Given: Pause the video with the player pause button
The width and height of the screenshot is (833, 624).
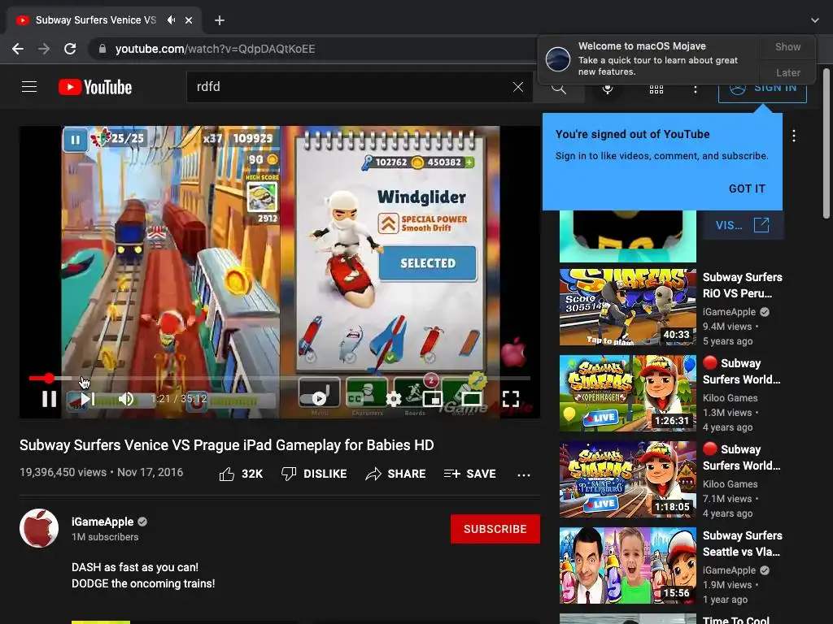Looking at the screenshot, I should tap(49, 398).
